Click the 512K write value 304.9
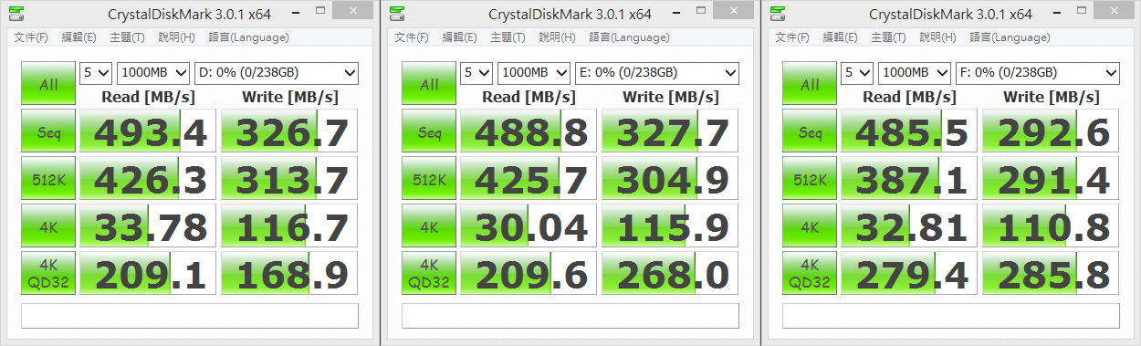The width and height of the screenshot is (1141, 346). (670, 179)
